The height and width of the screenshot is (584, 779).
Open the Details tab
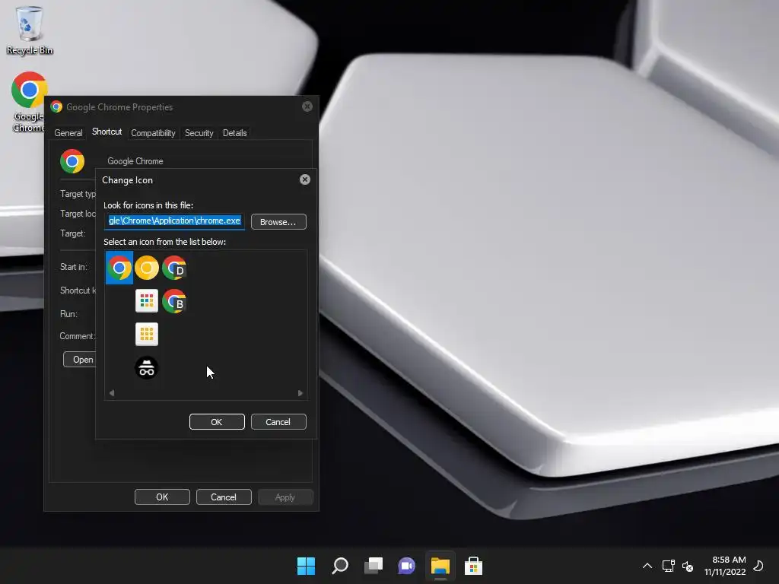click(x=234, y=133)
